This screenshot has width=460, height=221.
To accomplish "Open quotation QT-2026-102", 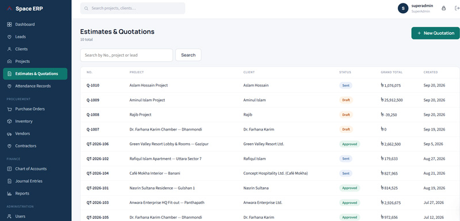I will pos(97,159).
